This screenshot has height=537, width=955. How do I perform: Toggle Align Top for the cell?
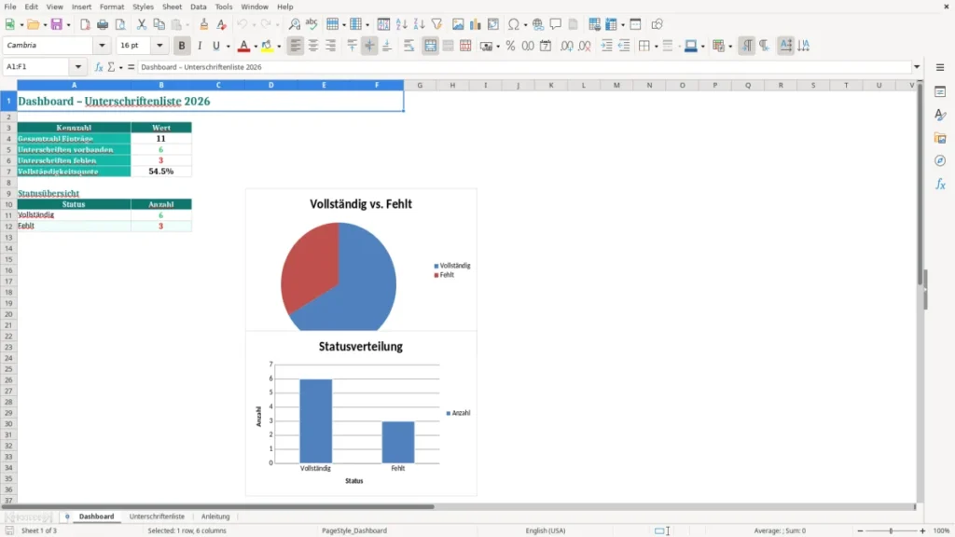coord(352,46)
